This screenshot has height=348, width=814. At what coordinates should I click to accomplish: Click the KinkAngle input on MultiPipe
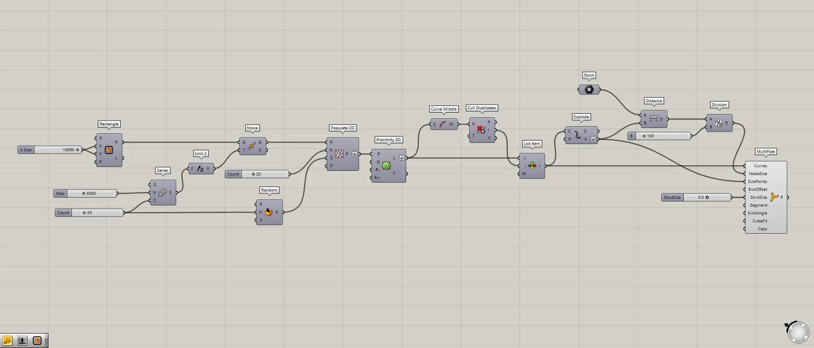[757, 213]
